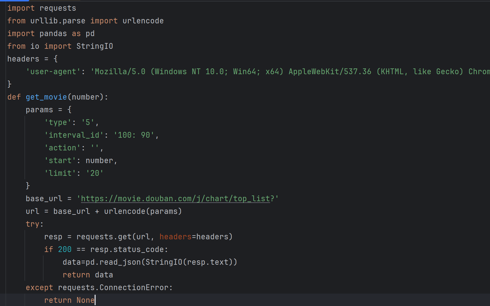This screenshot has height=306, width=490.
Task: Click the 'headers = {' line
Action: point(33,59)
